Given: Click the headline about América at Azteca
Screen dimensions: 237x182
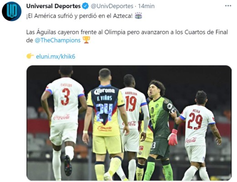Looking at the screenshot, I should (79, 16).
